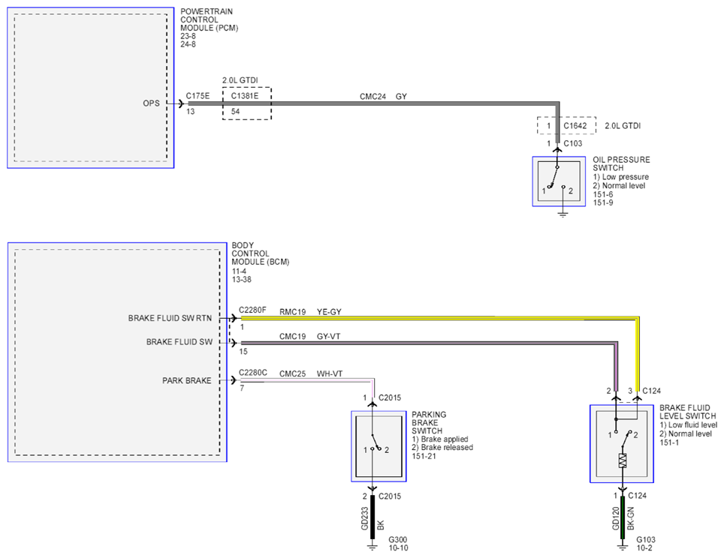724x558 pixels.
Task: Open page reference 151-9
Action: pos(603,202)
